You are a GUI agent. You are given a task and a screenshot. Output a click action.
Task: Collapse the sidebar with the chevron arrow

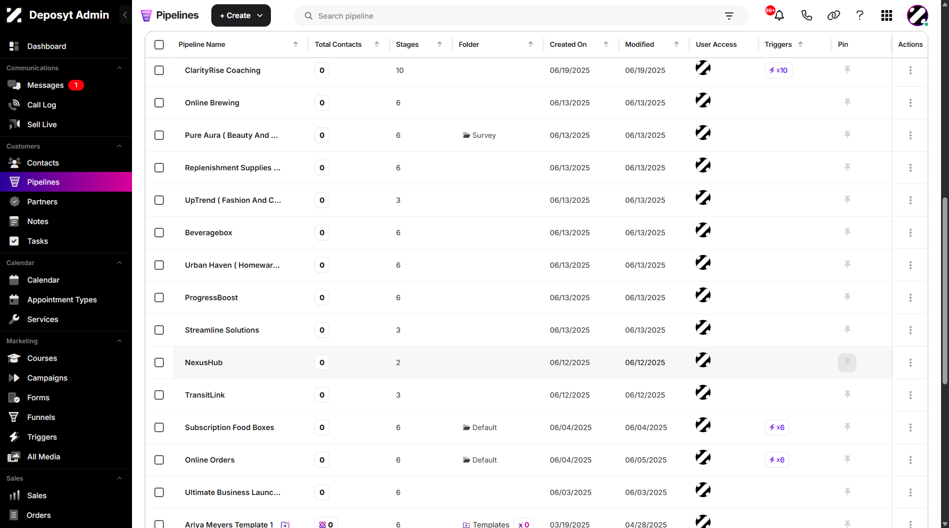point(125,15)
